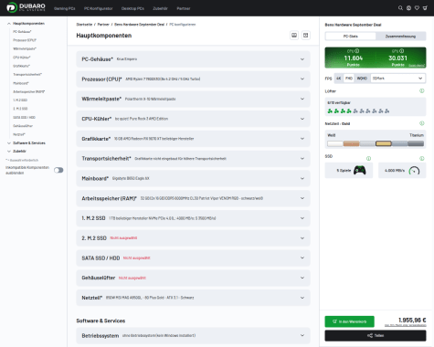Click the game controller icon
The width and height of the screenshot is (434, 347).
coord(360,170)
